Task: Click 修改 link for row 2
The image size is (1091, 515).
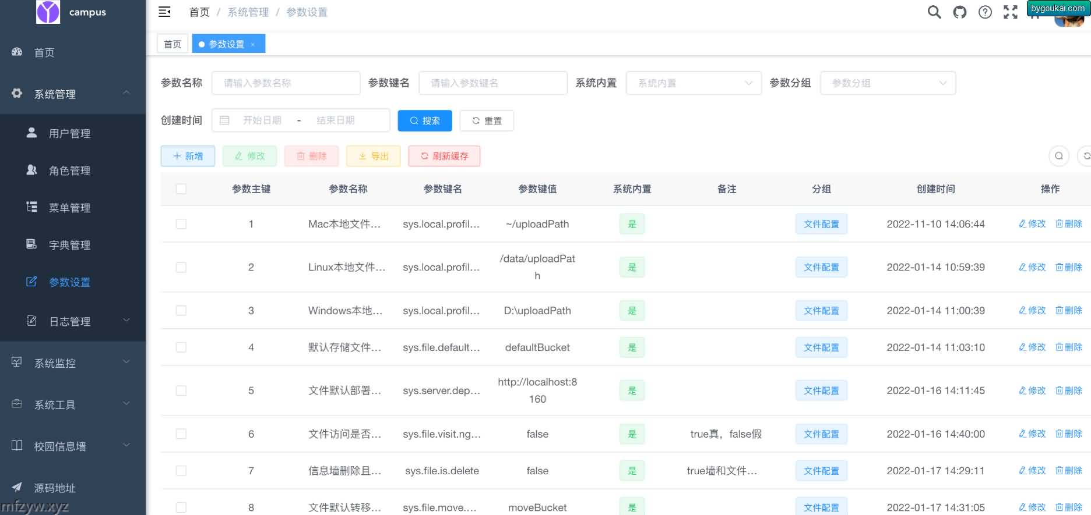Action: pyautogui.click(x=1032, y=267)
